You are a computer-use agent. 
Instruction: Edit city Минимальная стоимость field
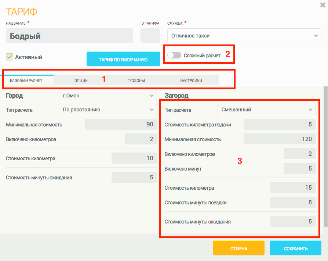pyautogui.click(x=121, y=124)
